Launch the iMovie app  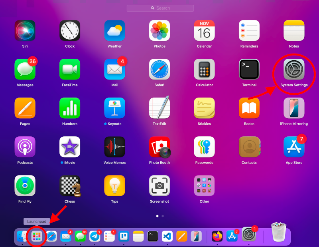click(70, 147)
